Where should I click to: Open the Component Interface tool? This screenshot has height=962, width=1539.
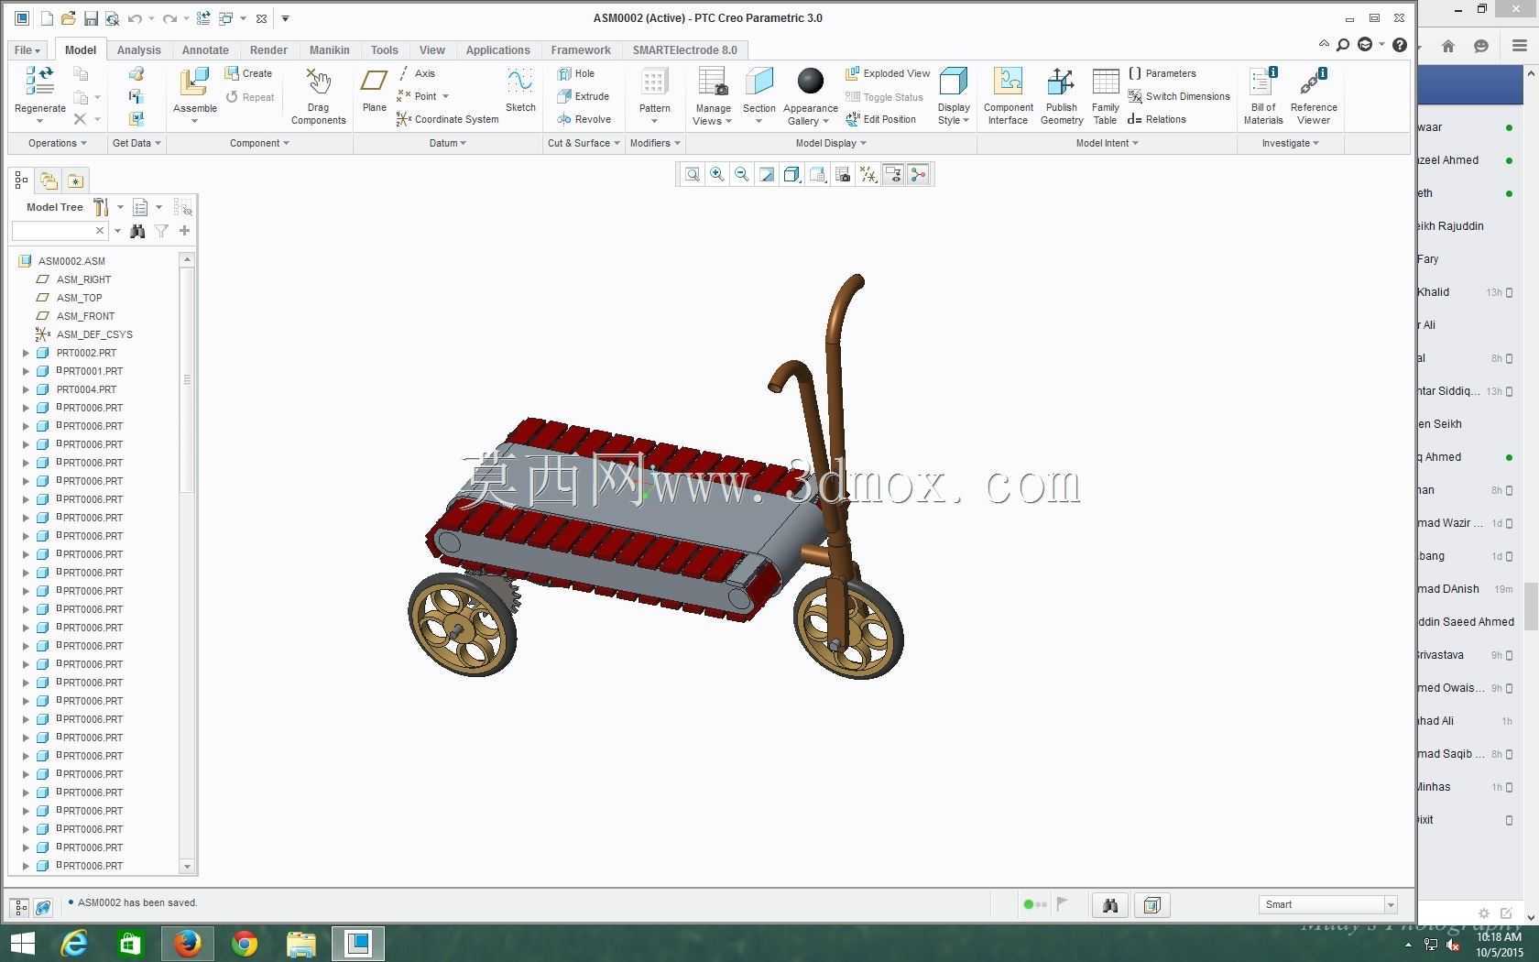[x=1008, y=95]
